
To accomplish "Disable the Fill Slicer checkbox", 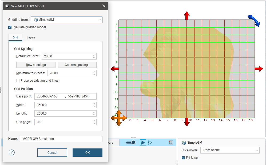I will 183,158.
